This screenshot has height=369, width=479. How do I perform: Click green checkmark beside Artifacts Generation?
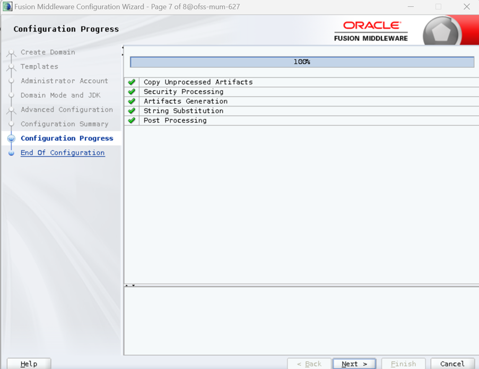[x=132, y=101]
